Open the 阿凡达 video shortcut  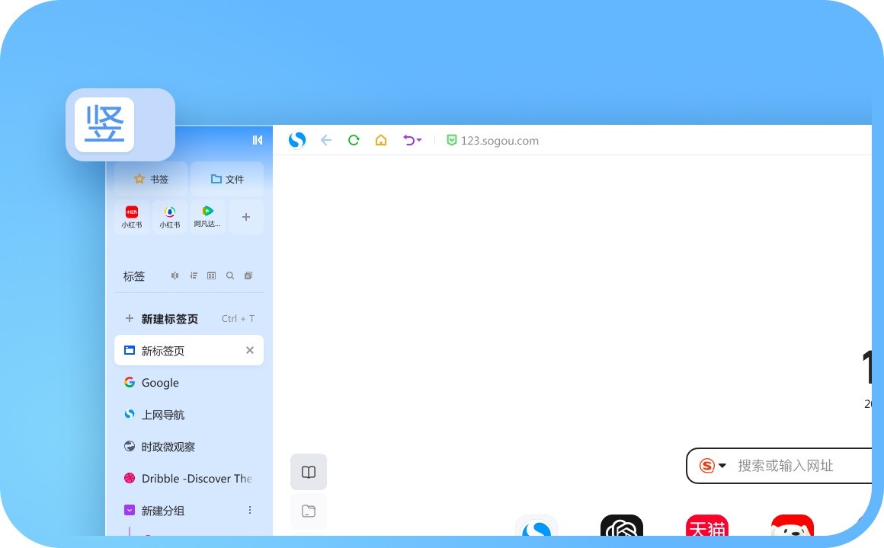(207, 217)
